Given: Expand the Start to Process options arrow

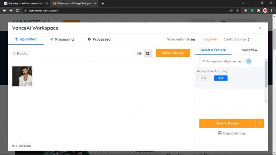Looking at the screenshot, I should click(x=260, y=123).
